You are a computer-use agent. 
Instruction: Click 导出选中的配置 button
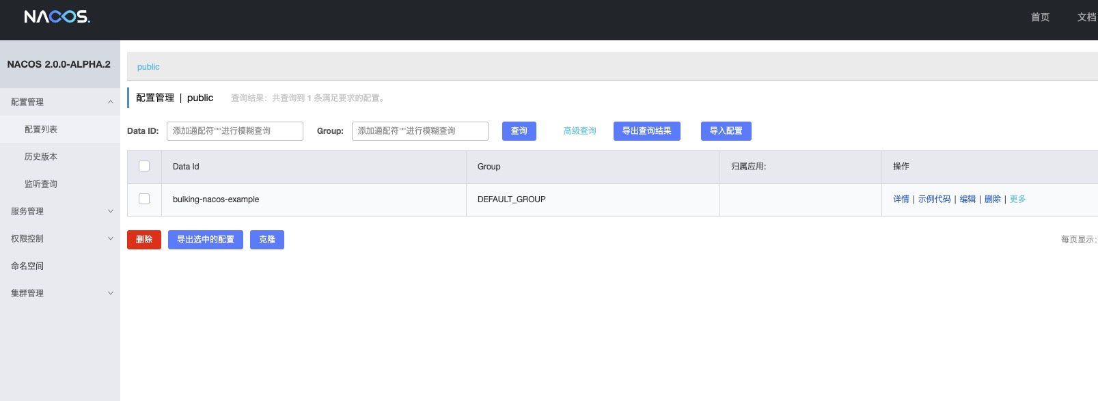[206, 240]
